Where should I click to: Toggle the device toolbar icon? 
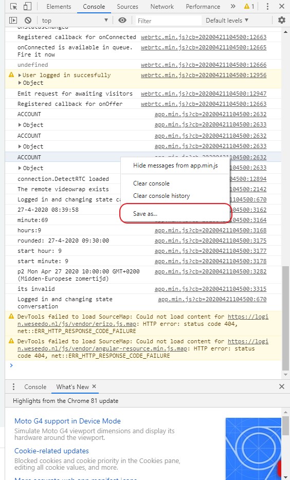[27, 7]
